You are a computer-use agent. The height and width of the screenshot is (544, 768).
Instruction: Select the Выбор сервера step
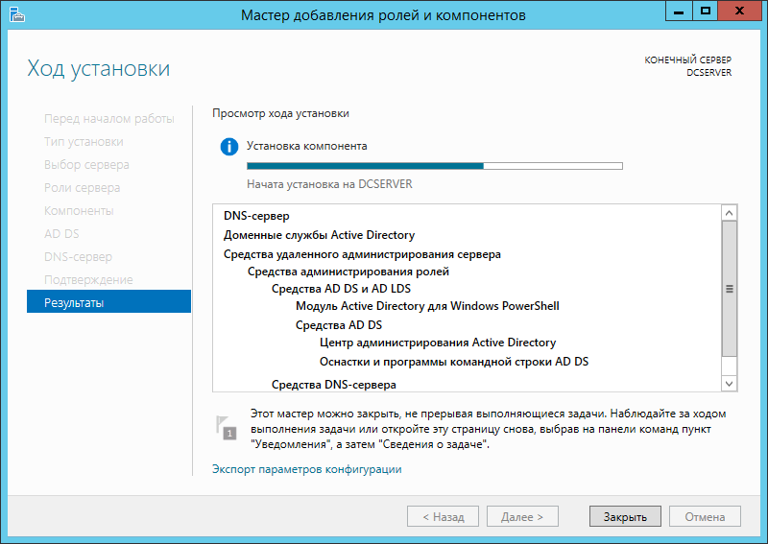point(86,164)
